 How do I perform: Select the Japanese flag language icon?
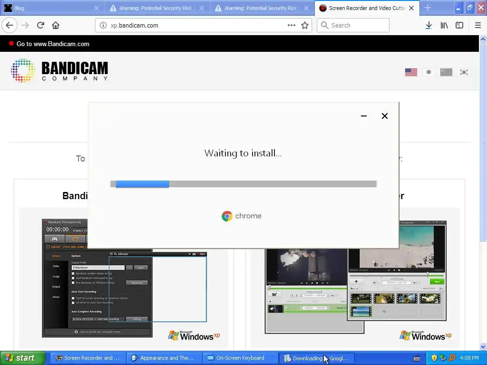[x=429, y=72]
